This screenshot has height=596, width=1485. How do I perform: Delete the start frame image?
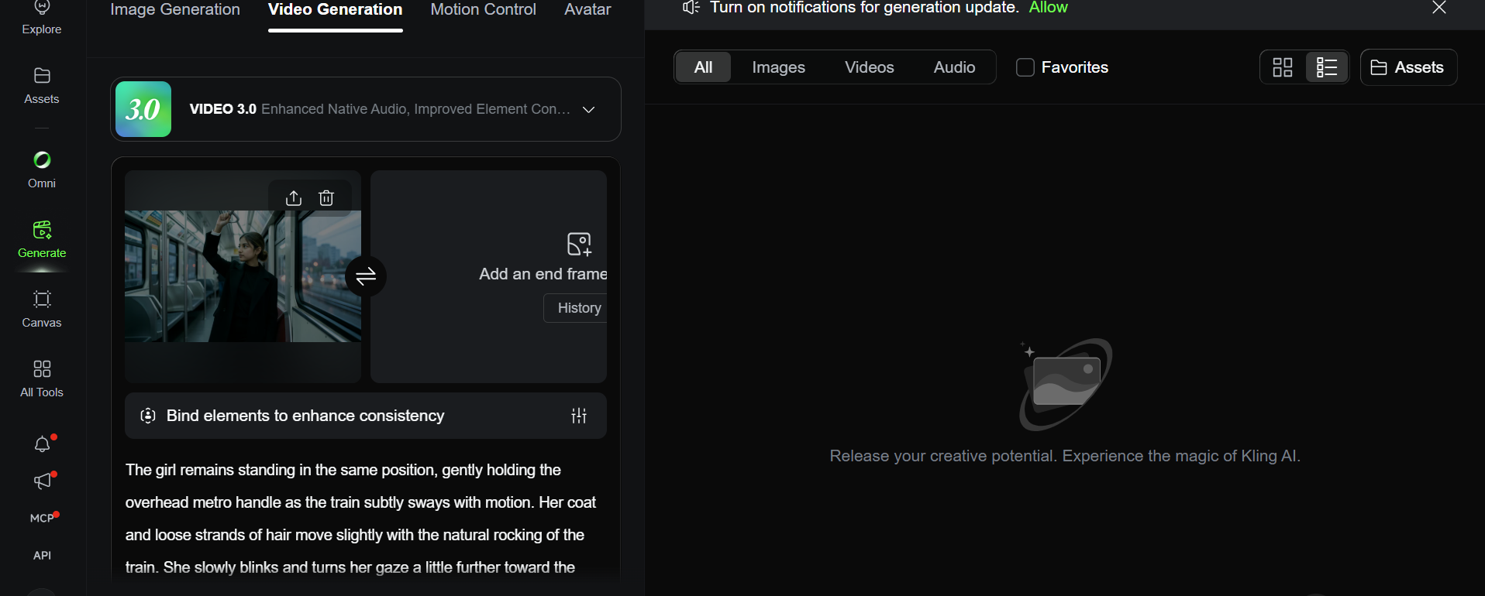tap(326, 198)
